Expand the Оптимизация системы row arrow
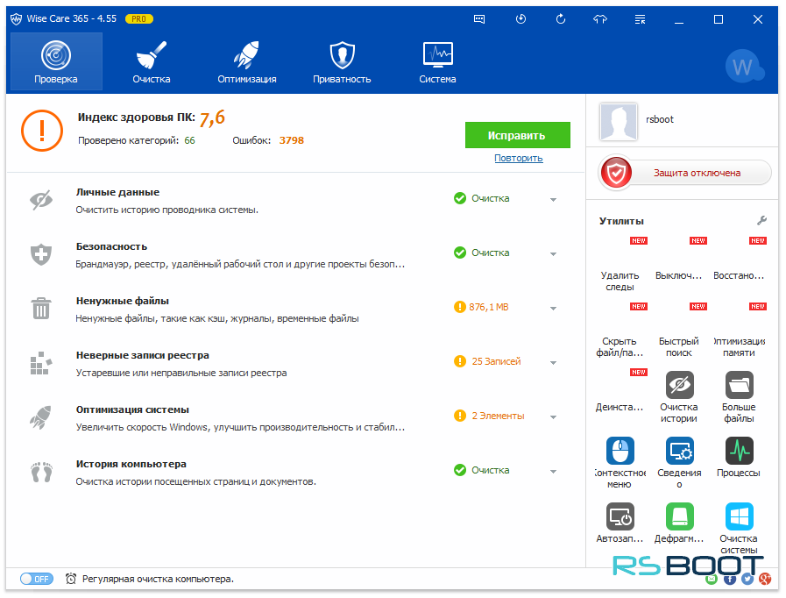 click(554, 417)
